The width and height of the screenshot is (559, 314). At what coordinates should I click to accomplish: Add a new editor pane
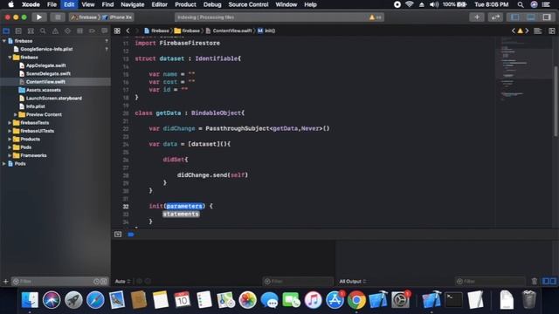tap(552, 31)
